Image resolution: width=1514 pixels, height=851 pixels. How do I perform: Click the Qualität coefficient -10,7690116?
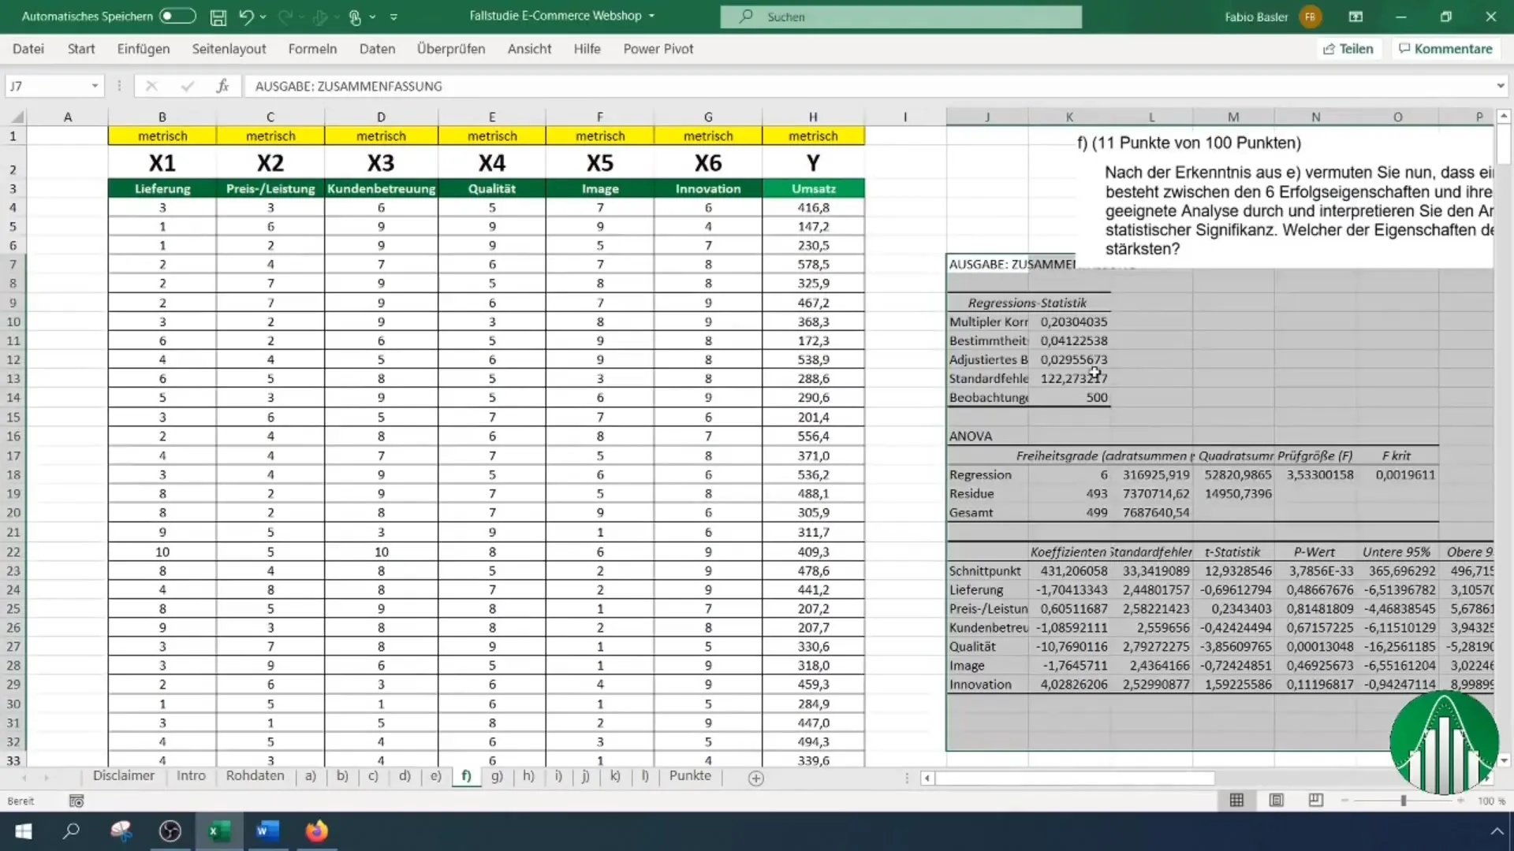click(1071, 646)
